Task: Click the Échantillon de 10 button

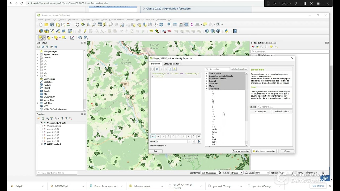Action: pyautogui.click(x=282, y=111)
